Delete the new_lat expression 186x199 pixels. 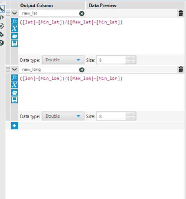(181, 13)
